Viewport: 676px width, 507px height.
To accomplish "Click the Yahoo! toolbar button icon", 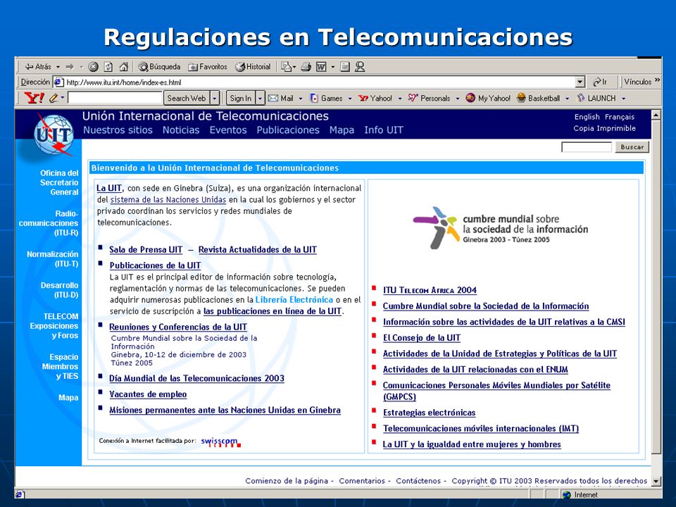I will [x=363, y=99].
